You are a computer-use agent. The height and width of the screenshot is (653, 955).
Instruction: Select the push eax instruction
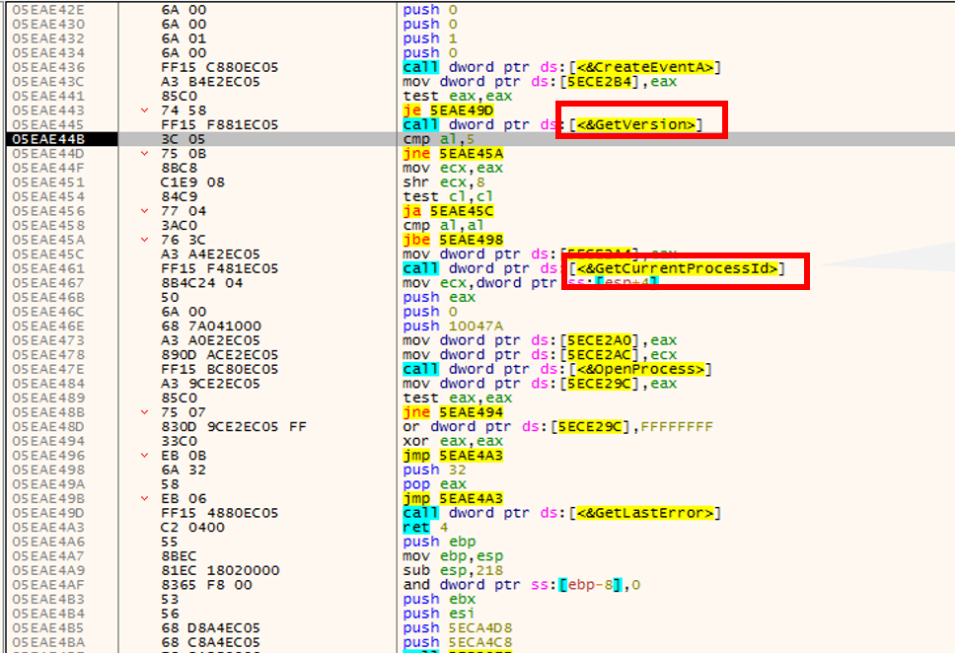coord(439,297)
